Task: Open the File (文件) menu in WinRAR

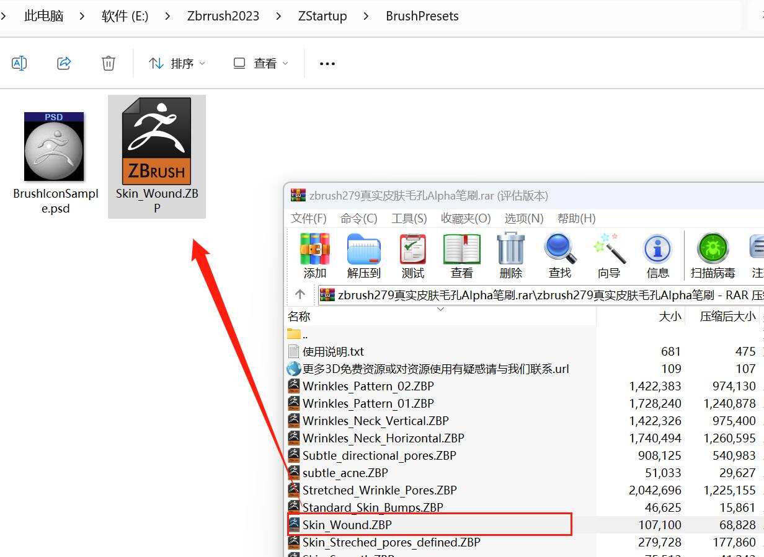Action: click(x=308, y=218)
